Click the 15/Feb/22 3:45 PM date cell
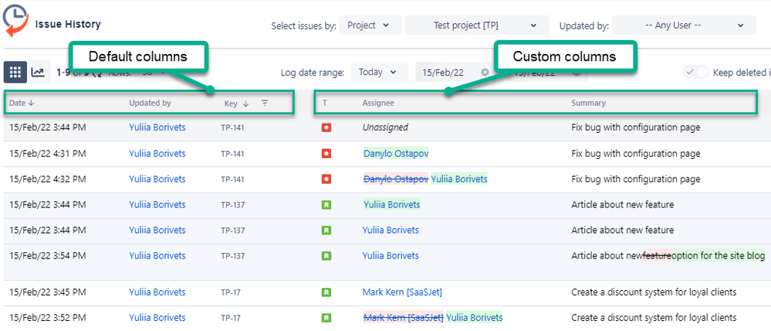Viewport: 771px width, 331px height. point(48,292)
